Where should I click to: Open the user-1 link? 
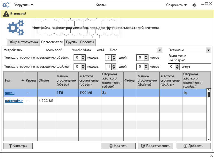click(x=10, y=93)
